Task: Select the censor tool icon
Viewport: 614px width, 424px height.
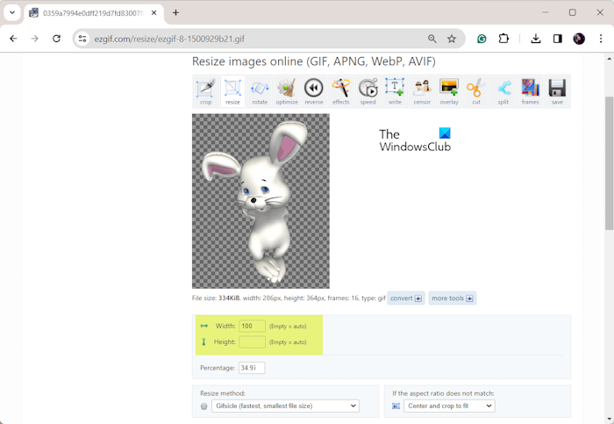Action: point(422,91)
